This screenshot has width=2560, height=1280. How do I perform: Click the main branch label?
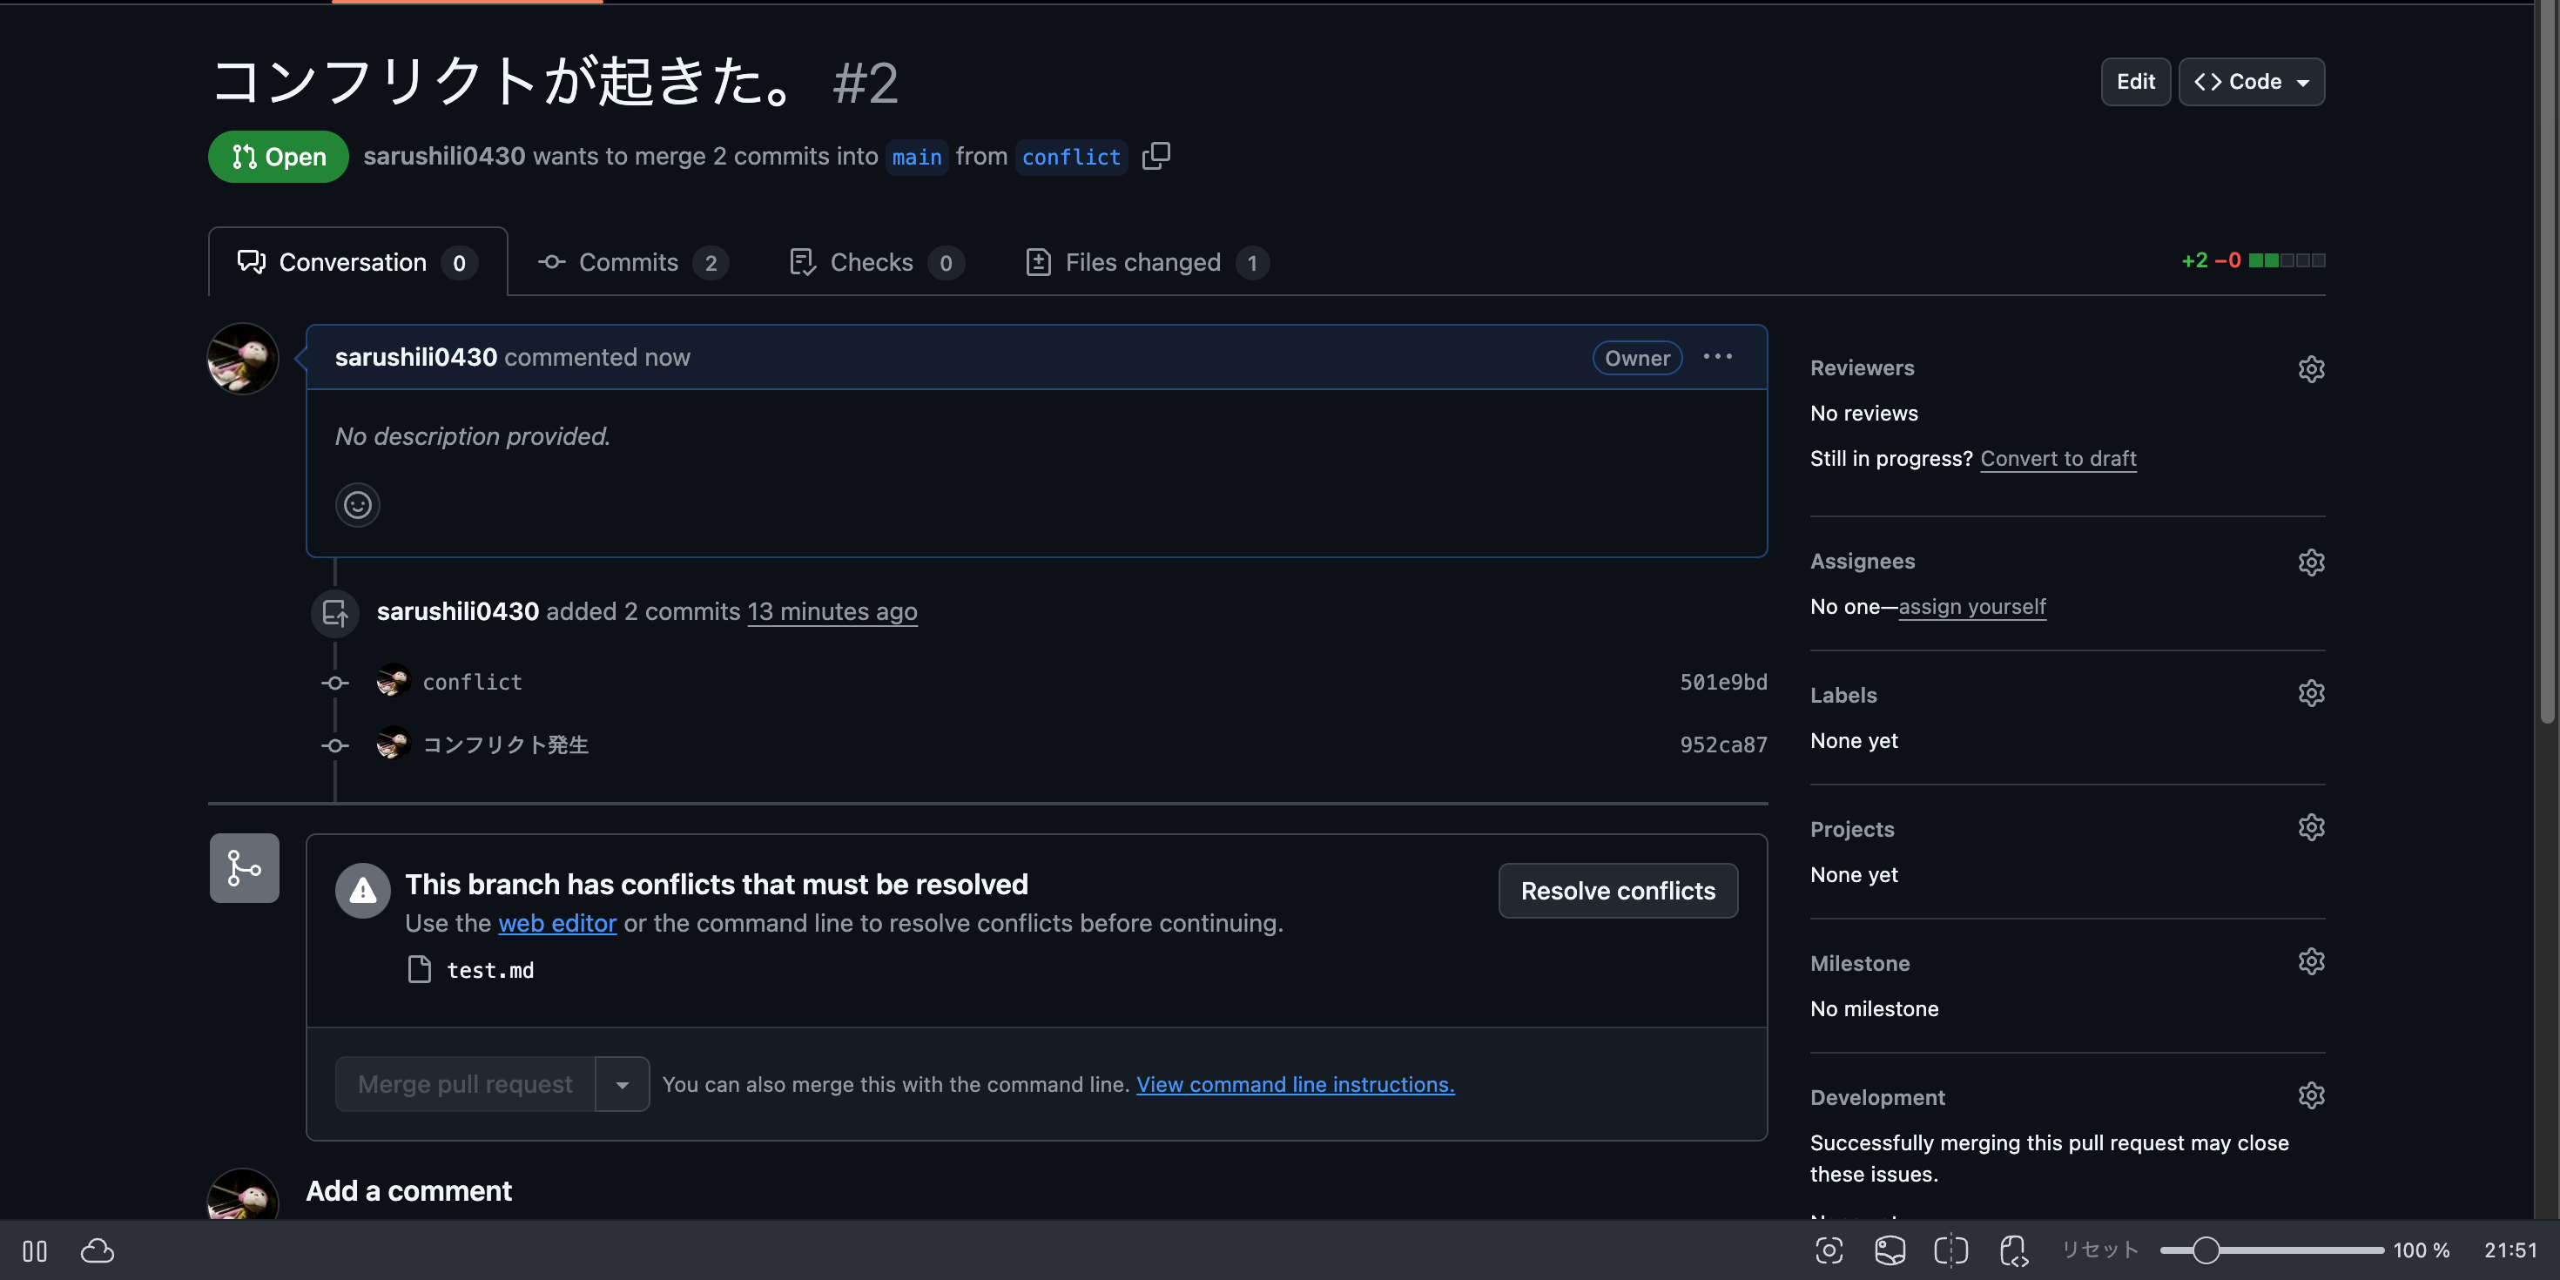pyautogui.click(x=916, y=157)
